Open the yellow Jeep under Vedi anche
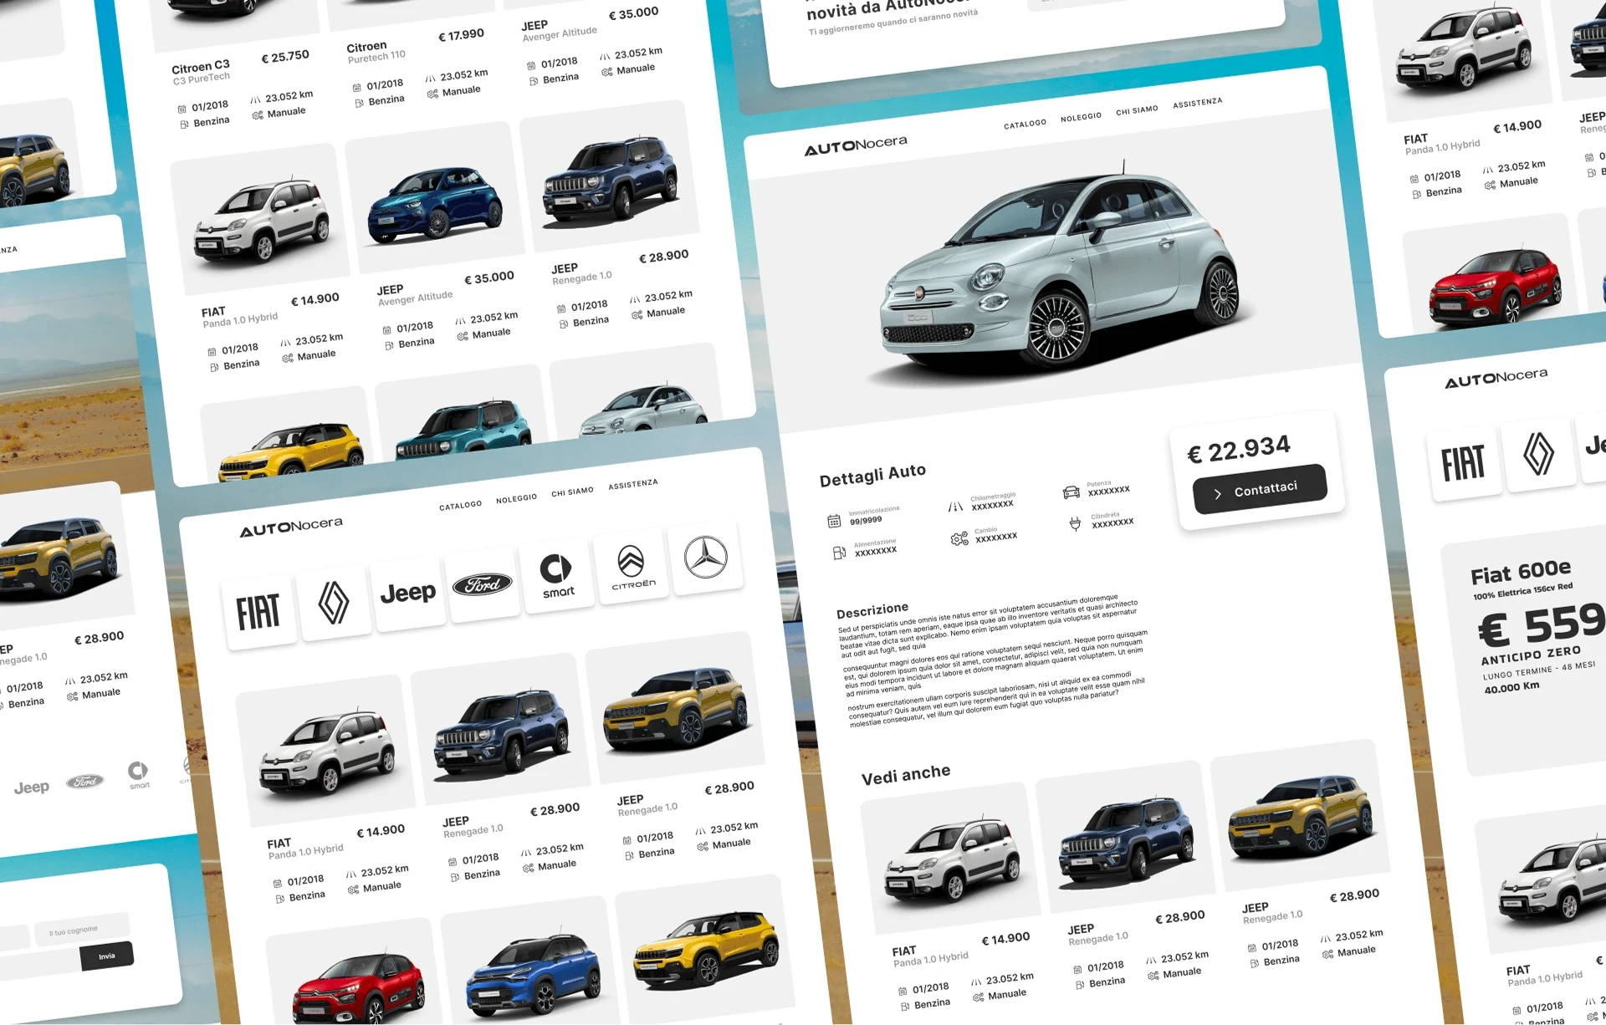The image size is (1606, 1025). [x=1301, y=816]
